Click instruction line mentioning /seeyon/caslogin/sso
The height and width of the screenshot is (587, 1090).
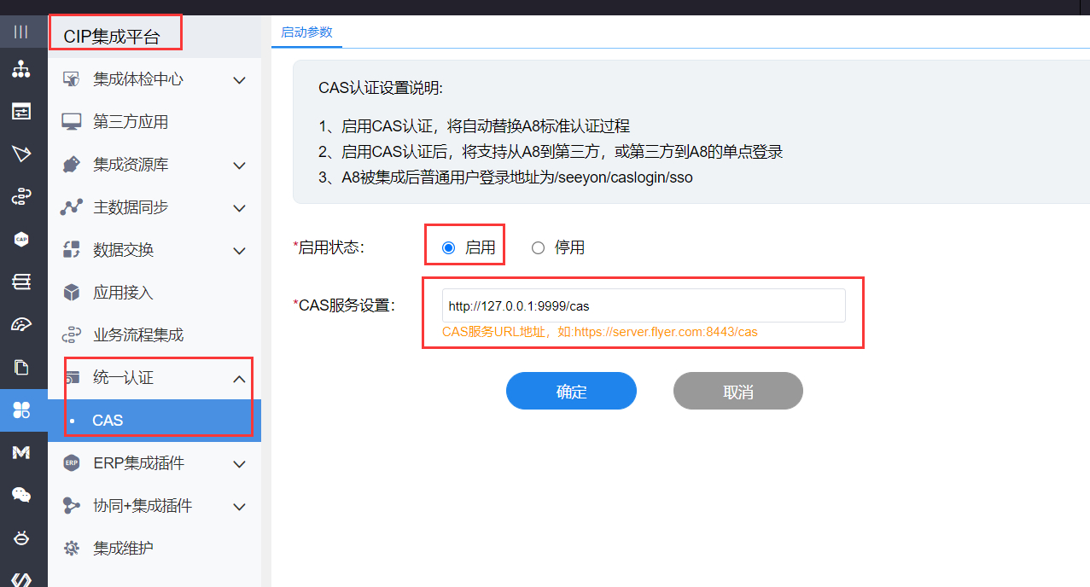click(x=505, y=177)
